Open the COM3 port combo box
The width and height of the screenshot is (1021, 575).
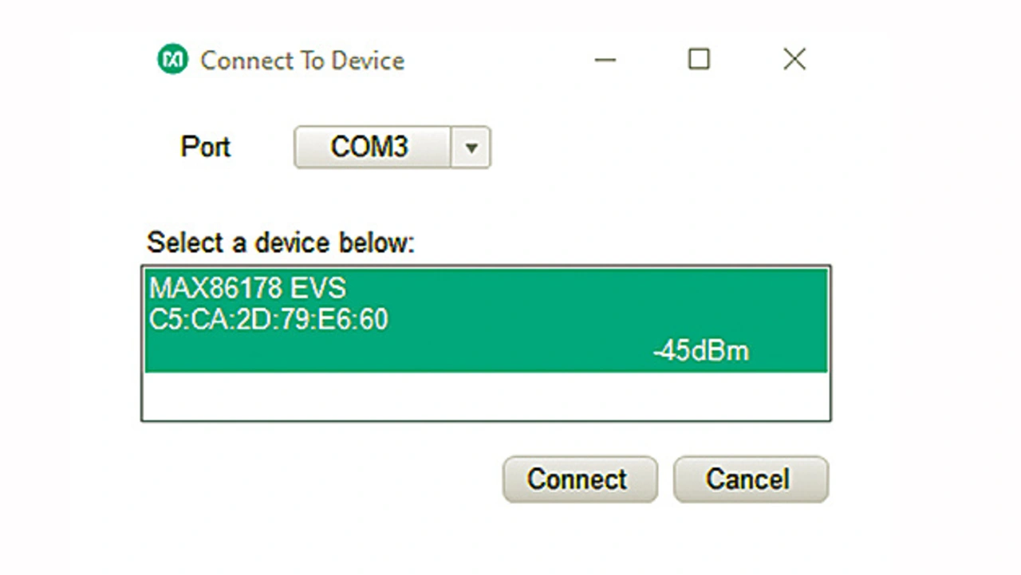coord(372,148)
